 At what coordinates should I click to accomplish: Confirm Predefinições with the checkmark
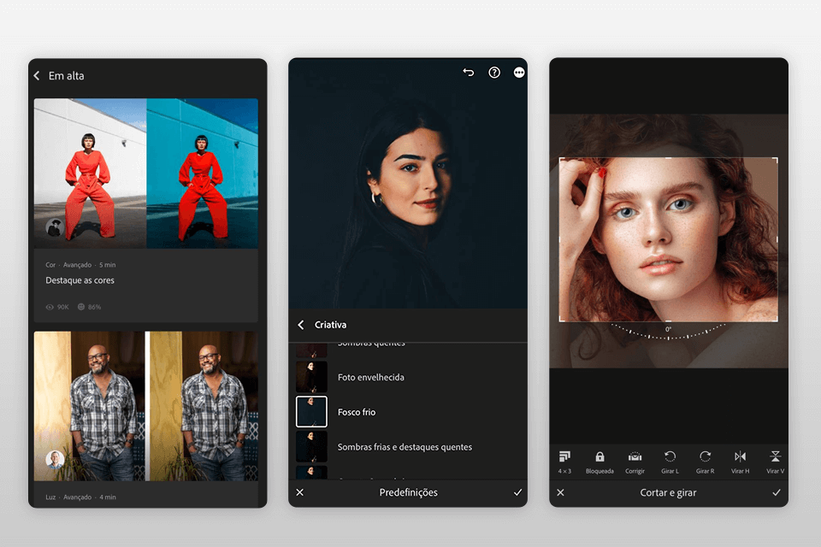pyautogui.click(x=518, y=492)
